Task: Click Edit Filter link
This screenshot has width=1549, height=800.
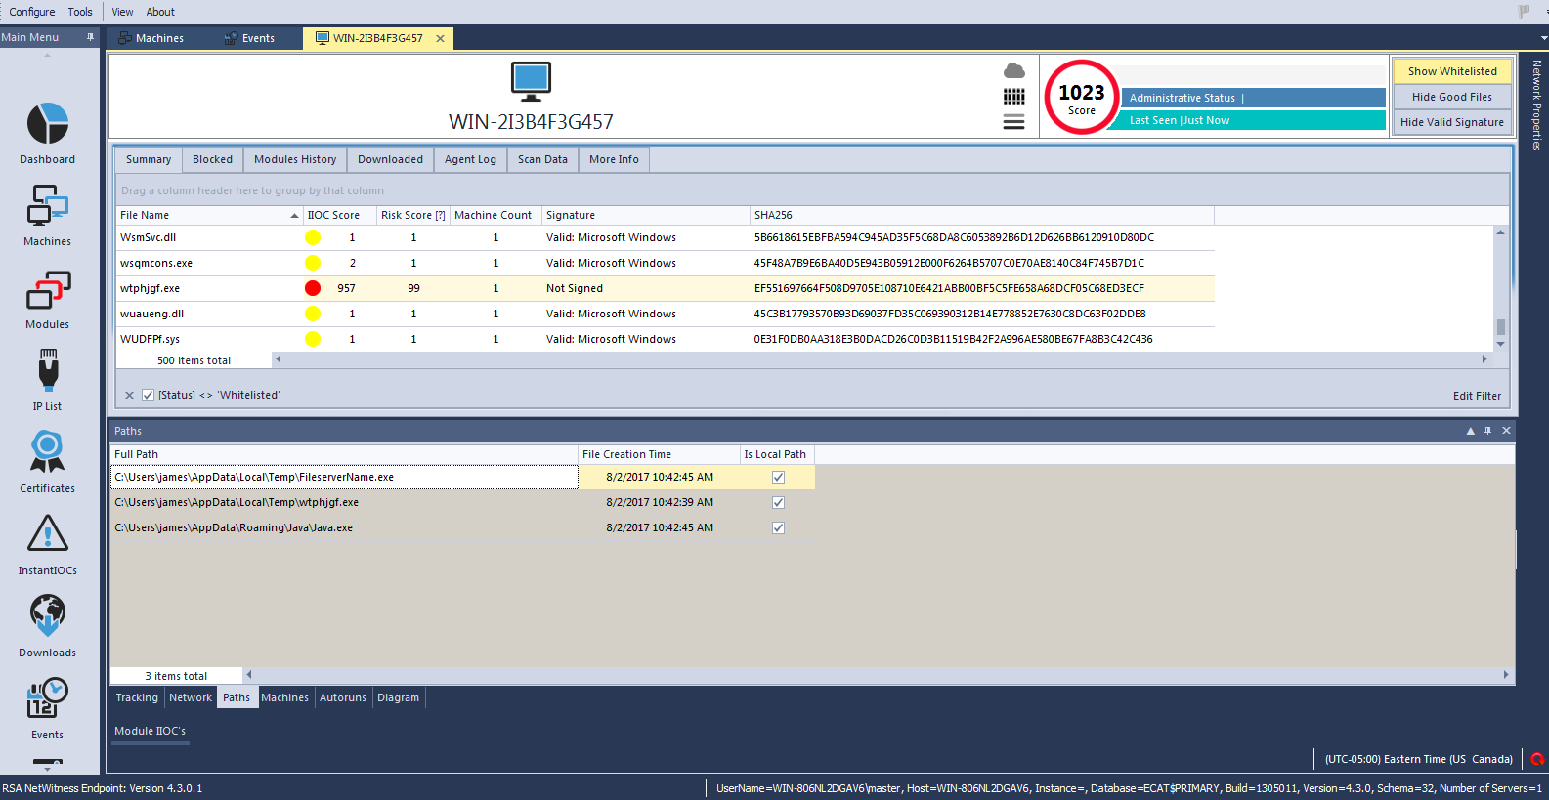Action: pyautogui.click(x=1476, y=396)
